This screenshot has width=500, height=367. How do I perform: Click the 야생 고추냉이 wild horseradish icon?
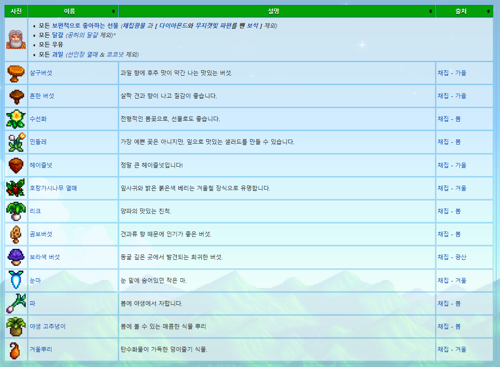click(x=16, y=326)
